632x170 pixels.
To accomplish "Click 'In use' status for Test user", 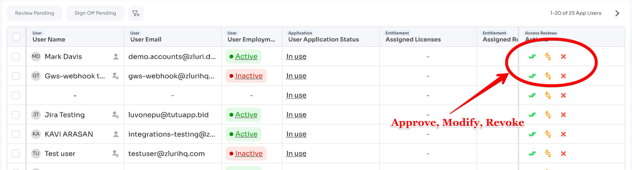I will click(296, 153).
